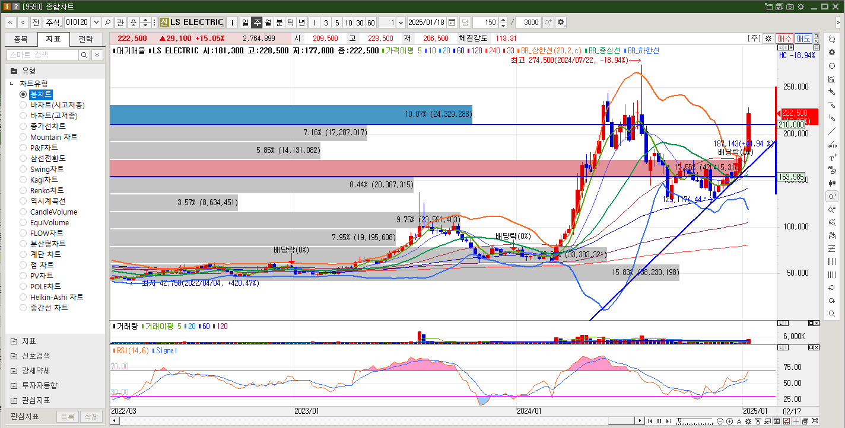Click the 60 interval button
The width and height of the screenshot is (845, 428).
coord(371,22)
